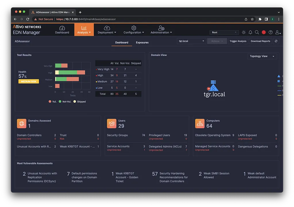294x207 pixels.
Task: Open Weak SMB1 Session Allowed assessment
Action: pyautogui.click(x=214, y=175)
